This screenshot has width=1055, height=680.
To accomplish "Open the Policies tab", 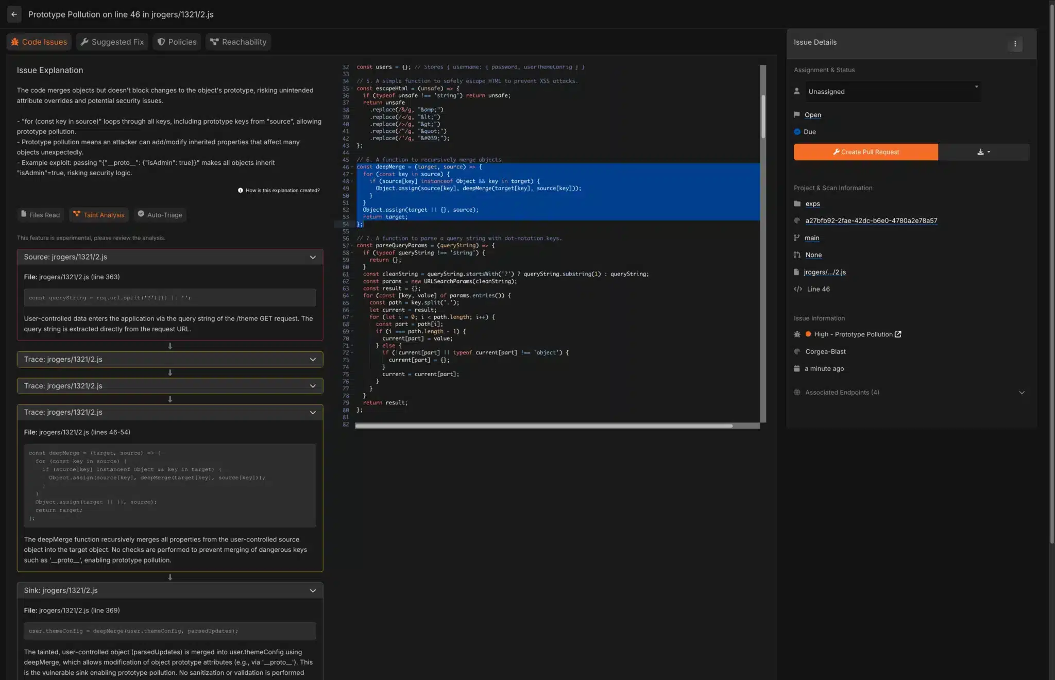I will [177, 42].
